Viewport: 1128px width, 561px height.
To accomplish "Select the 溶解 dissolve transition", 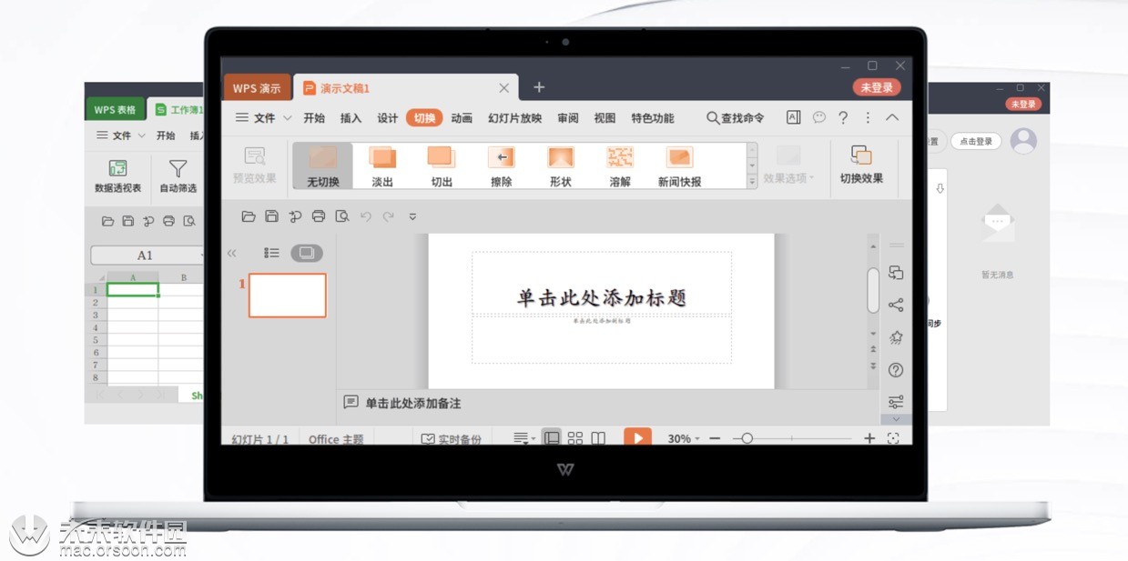I will 620,166.
